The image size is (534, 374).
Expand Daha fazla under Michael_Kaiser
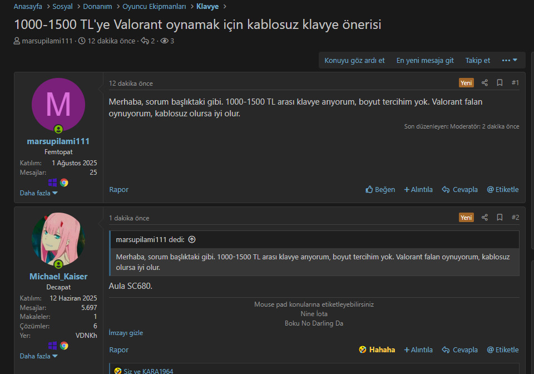[38, 356]
